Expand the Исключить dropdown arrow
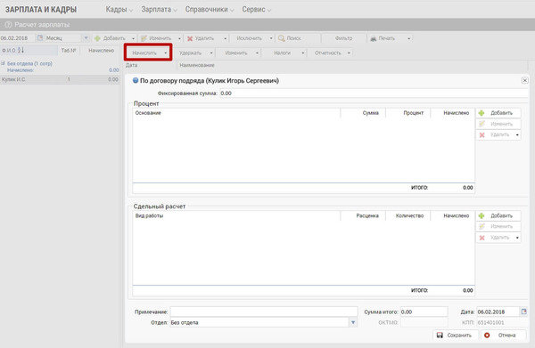Viewport: 535px width, 348px height. [x=271, y=38]
